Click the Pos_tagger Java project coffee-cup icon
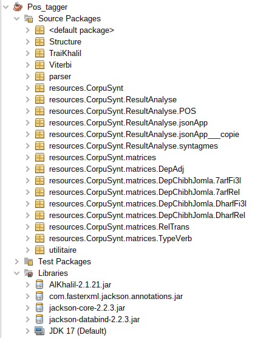 [18, 7]
